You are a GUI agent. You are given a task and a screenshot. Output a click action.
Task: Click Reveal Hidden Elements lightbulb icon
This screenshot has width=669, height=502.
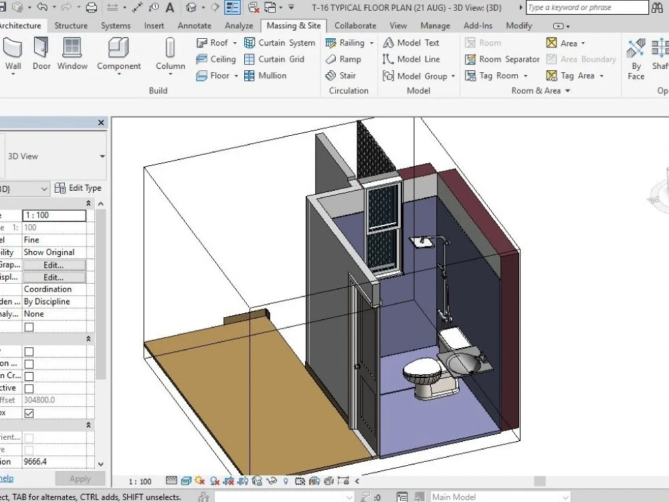click(x=286, y=481)
